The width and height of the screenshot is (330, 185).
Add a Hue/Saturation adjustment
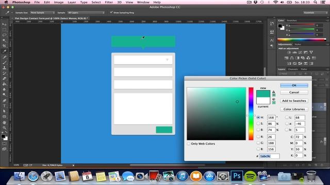coord(287,58)
